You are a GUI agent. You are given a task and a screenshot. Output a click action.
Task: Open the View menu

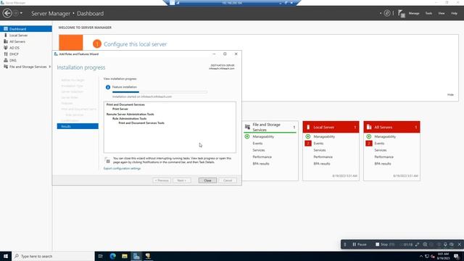442,13
